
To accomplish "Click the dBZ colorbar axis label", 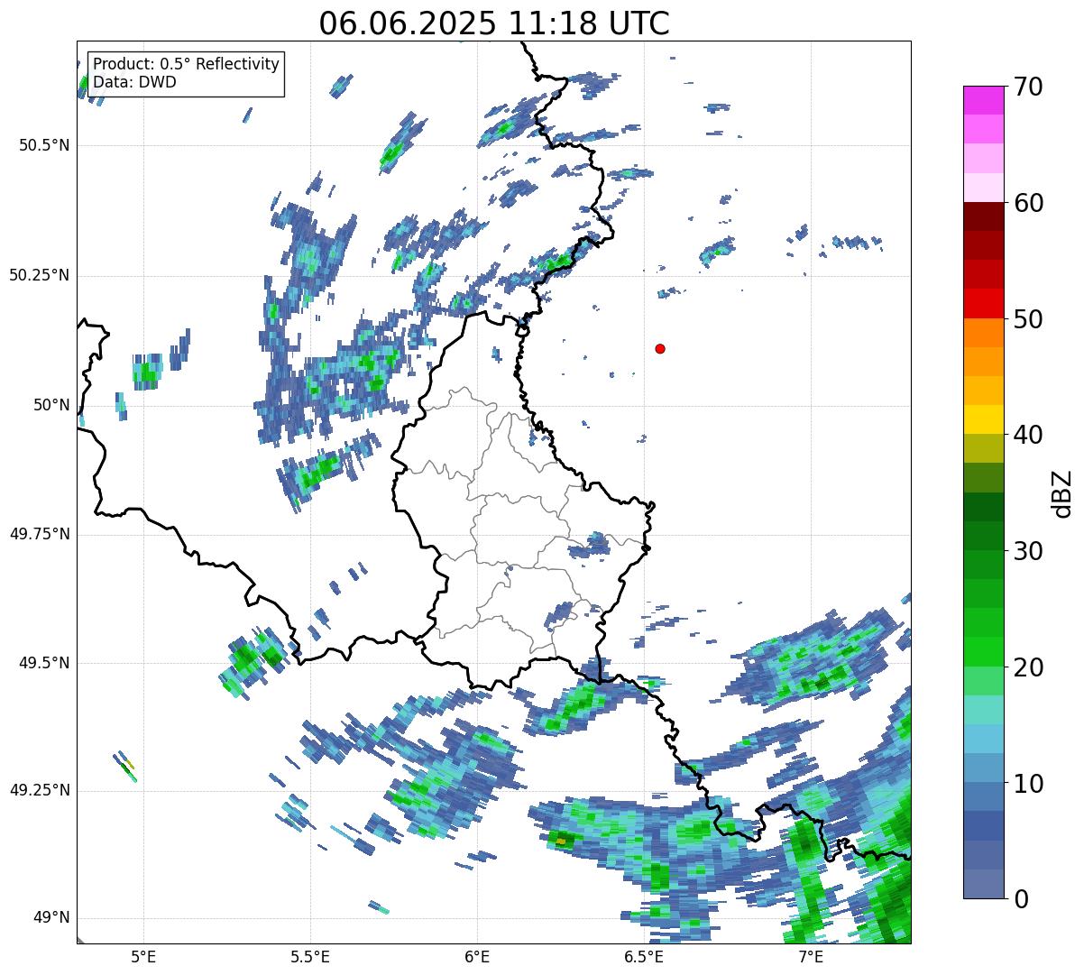I will (1062, 492).
